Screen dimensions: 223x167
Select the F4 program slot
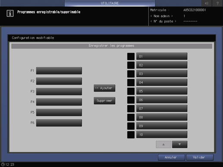pos(59,102)
